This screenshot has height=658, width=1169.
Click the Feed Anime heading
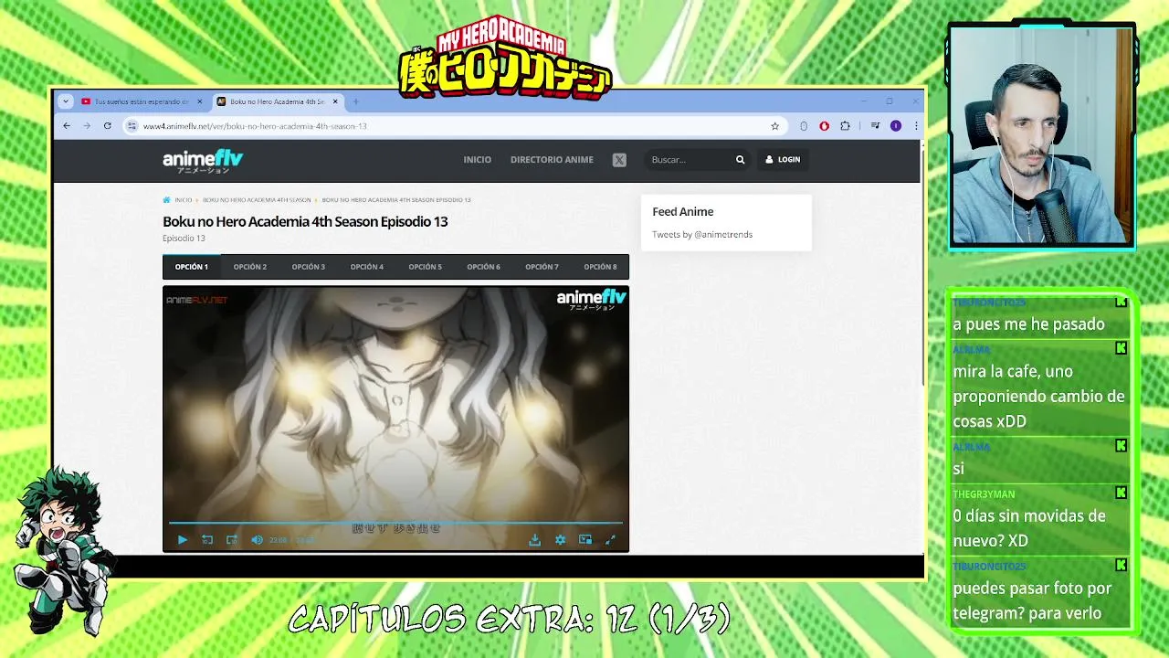coord(683,212)
